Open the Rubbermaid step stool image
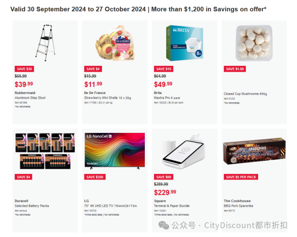 pyautogui.click(x=45, y=43)
